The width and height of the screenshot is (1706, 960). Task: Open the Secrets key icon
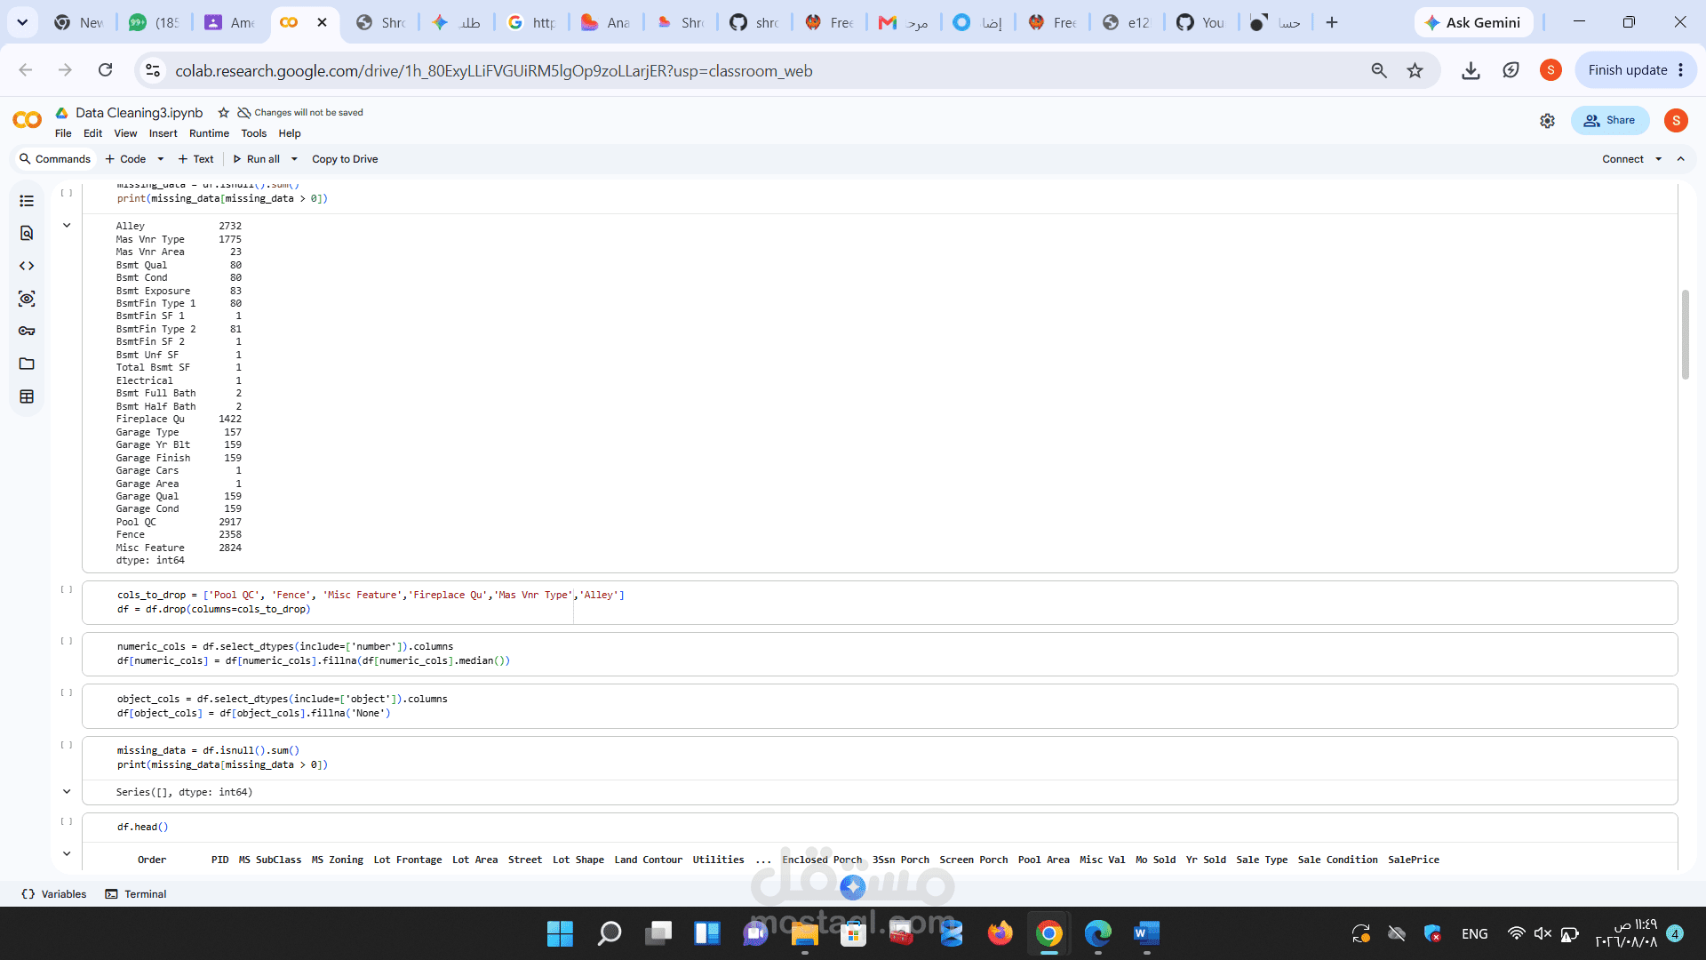pyautogui.click(x=27, y=331)
